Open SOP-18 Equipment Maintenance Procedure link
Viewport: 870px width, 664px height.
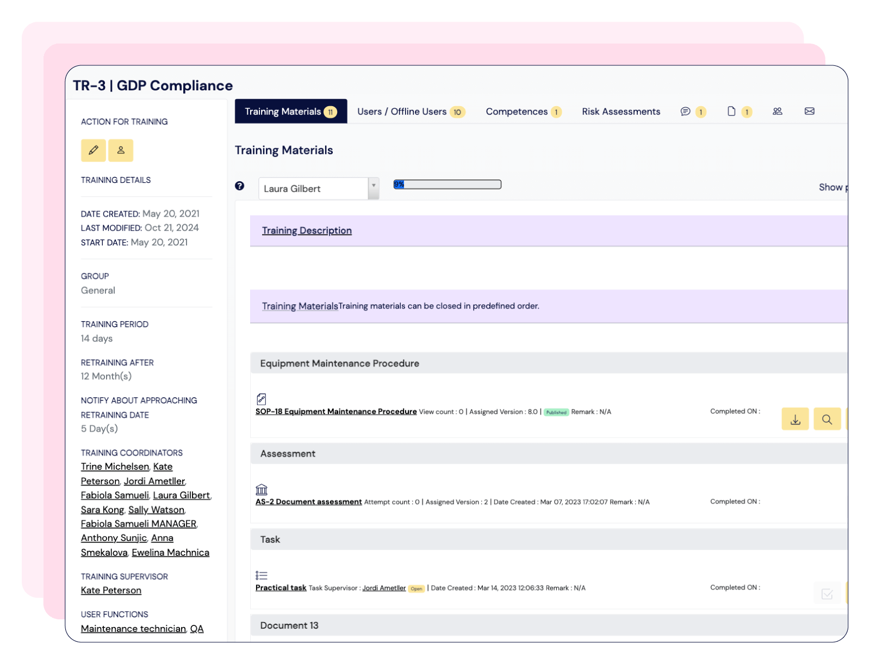pos(336,412)
